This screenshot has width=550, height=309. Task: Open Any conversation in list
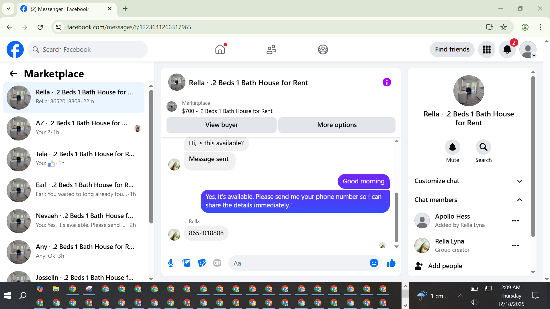(74, 252)
